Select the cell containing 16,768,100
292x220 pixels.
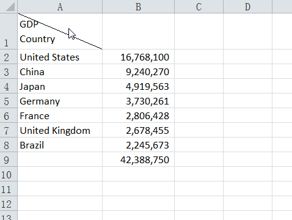point(138,57)
